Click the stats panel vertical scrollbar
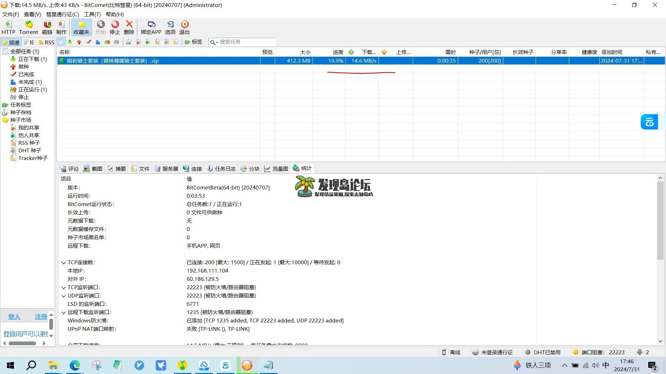 click(660, 220)
